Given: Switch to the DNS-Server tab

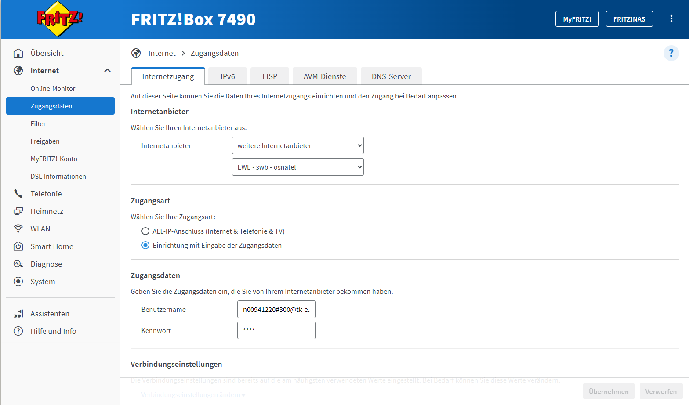Looking at the screenshot, I should point(391,76).
